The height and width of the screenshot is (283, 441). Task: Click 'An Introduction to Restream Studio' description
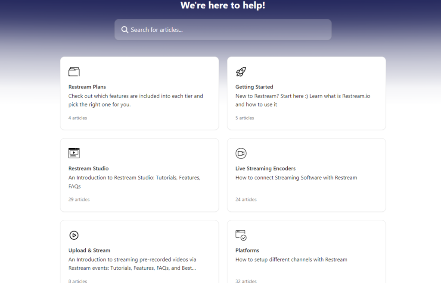coord(134,182)
